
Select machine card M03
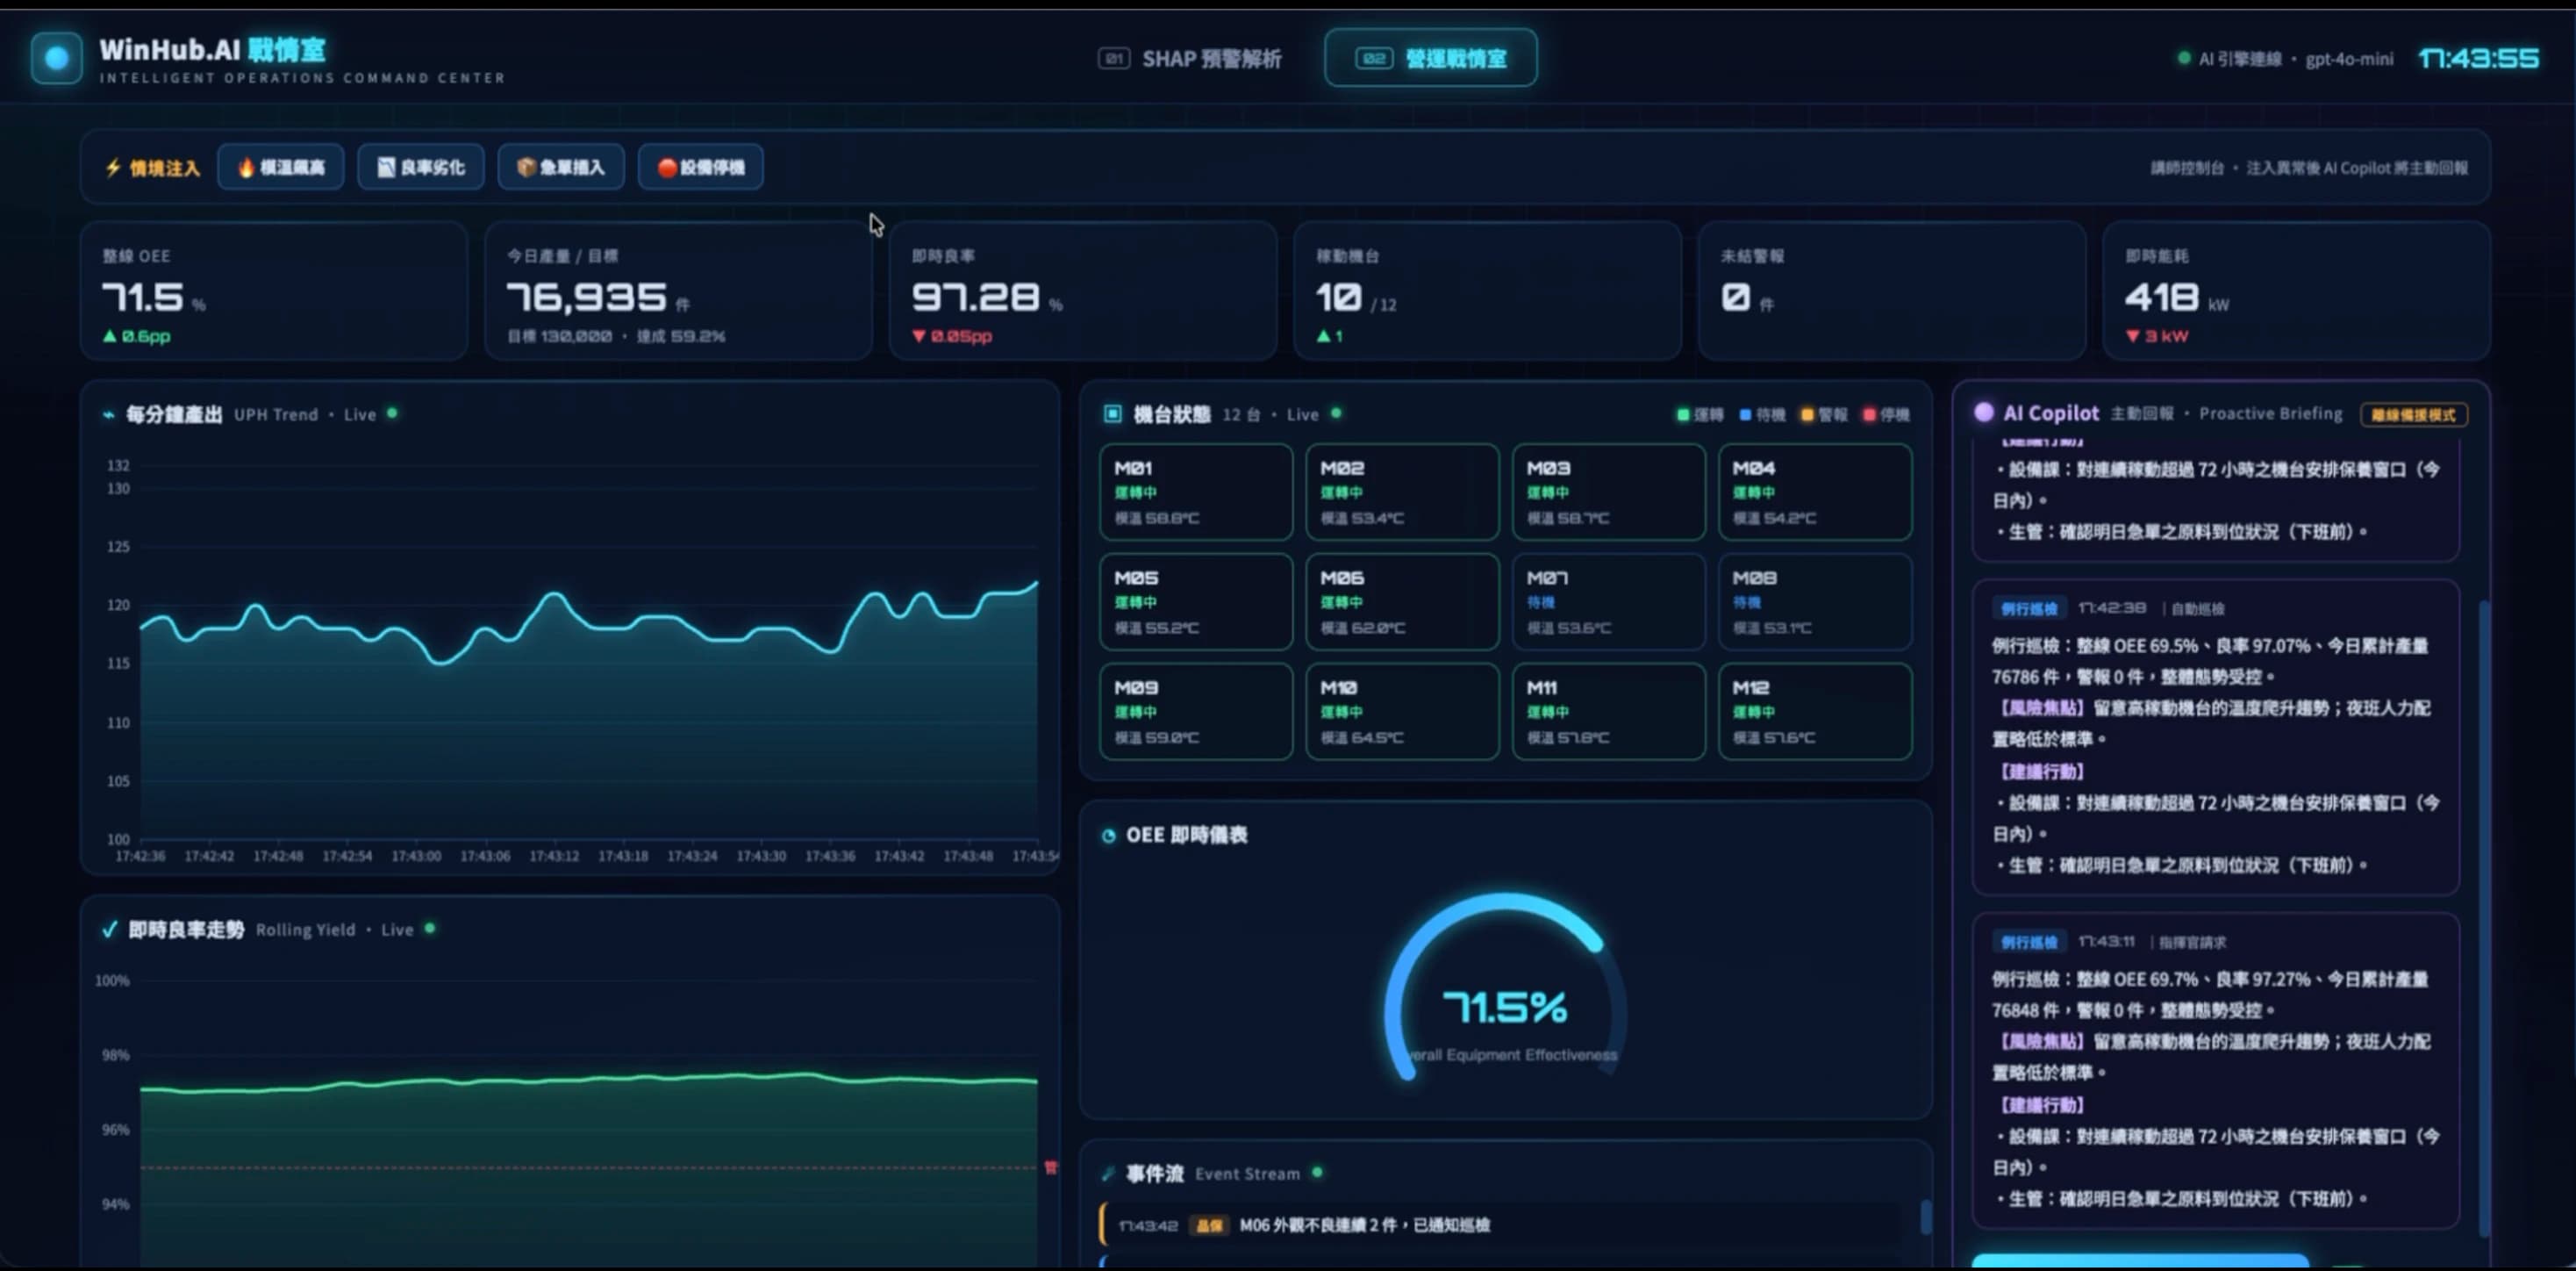pyautogui.click(x=1608, y=492)
